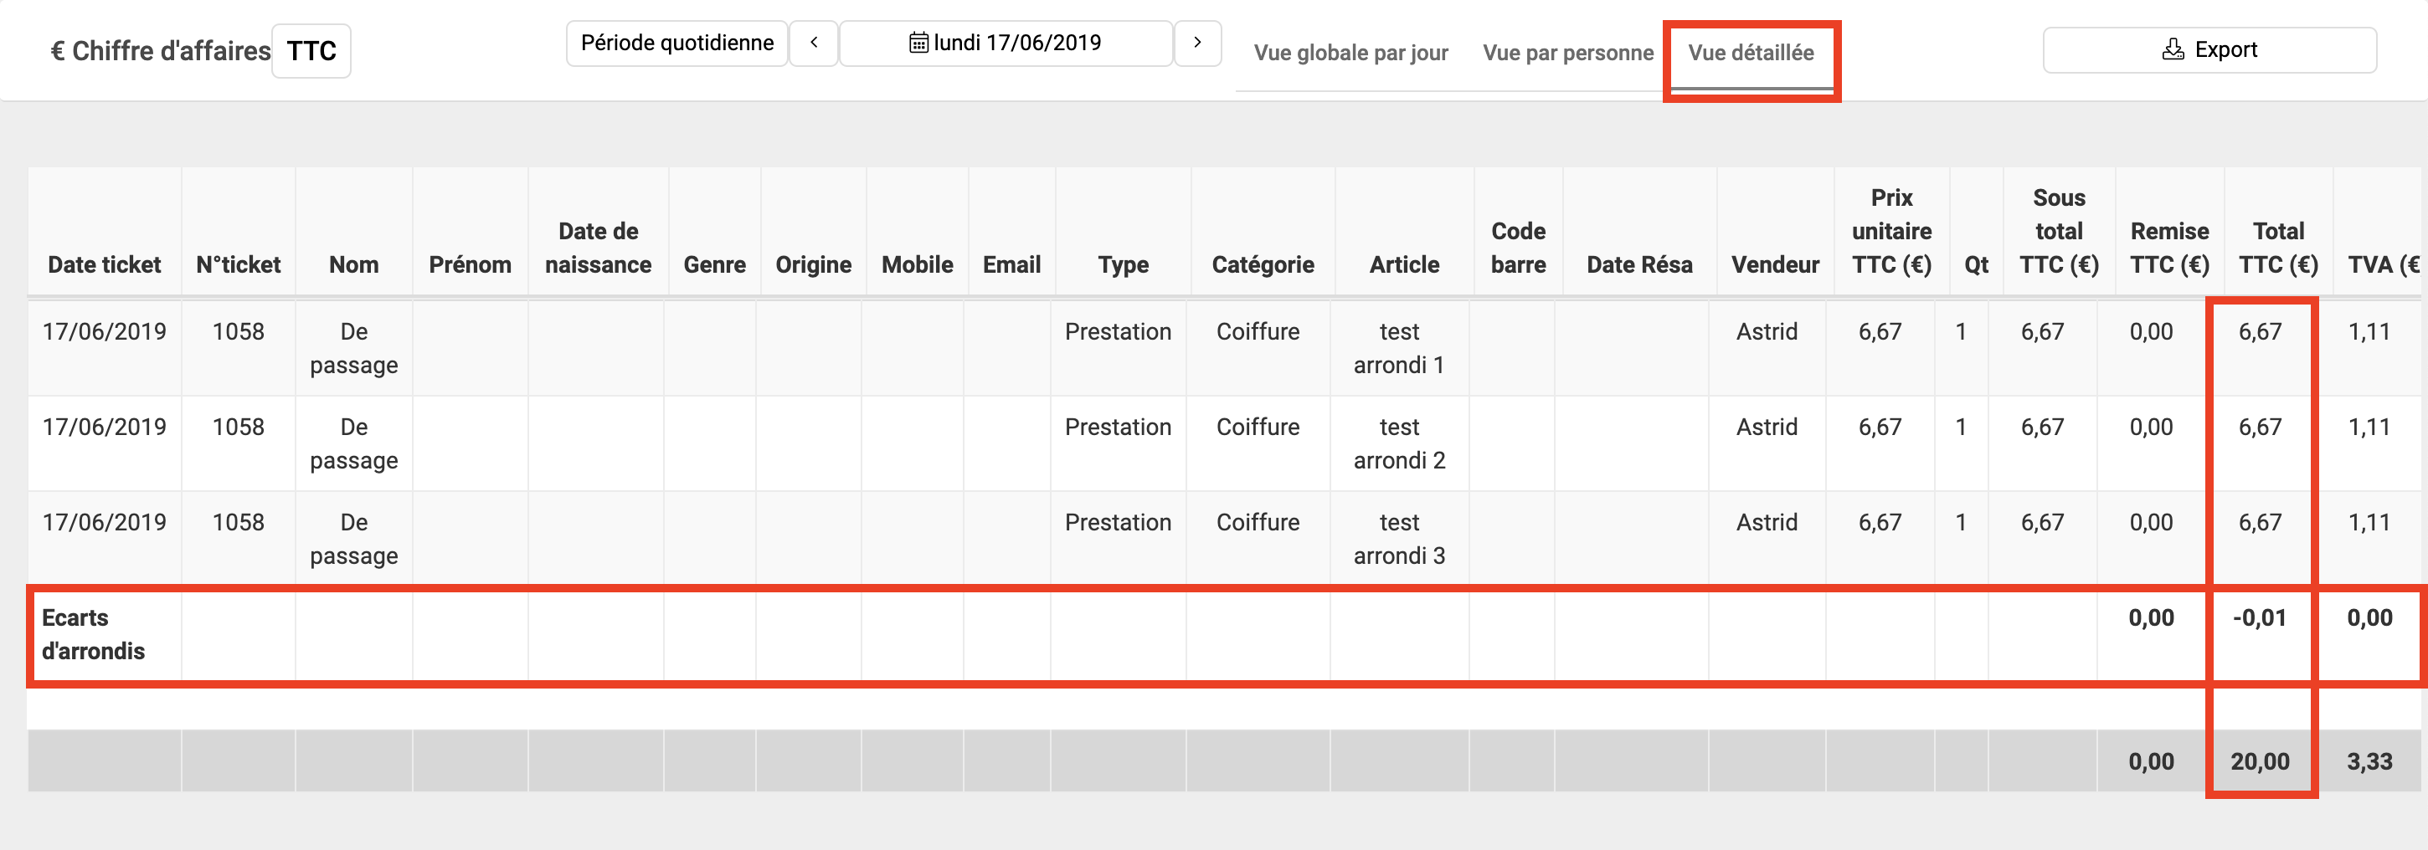
Task: Click the Ecarts d'arrondis row label
Action: pos(93,634)
